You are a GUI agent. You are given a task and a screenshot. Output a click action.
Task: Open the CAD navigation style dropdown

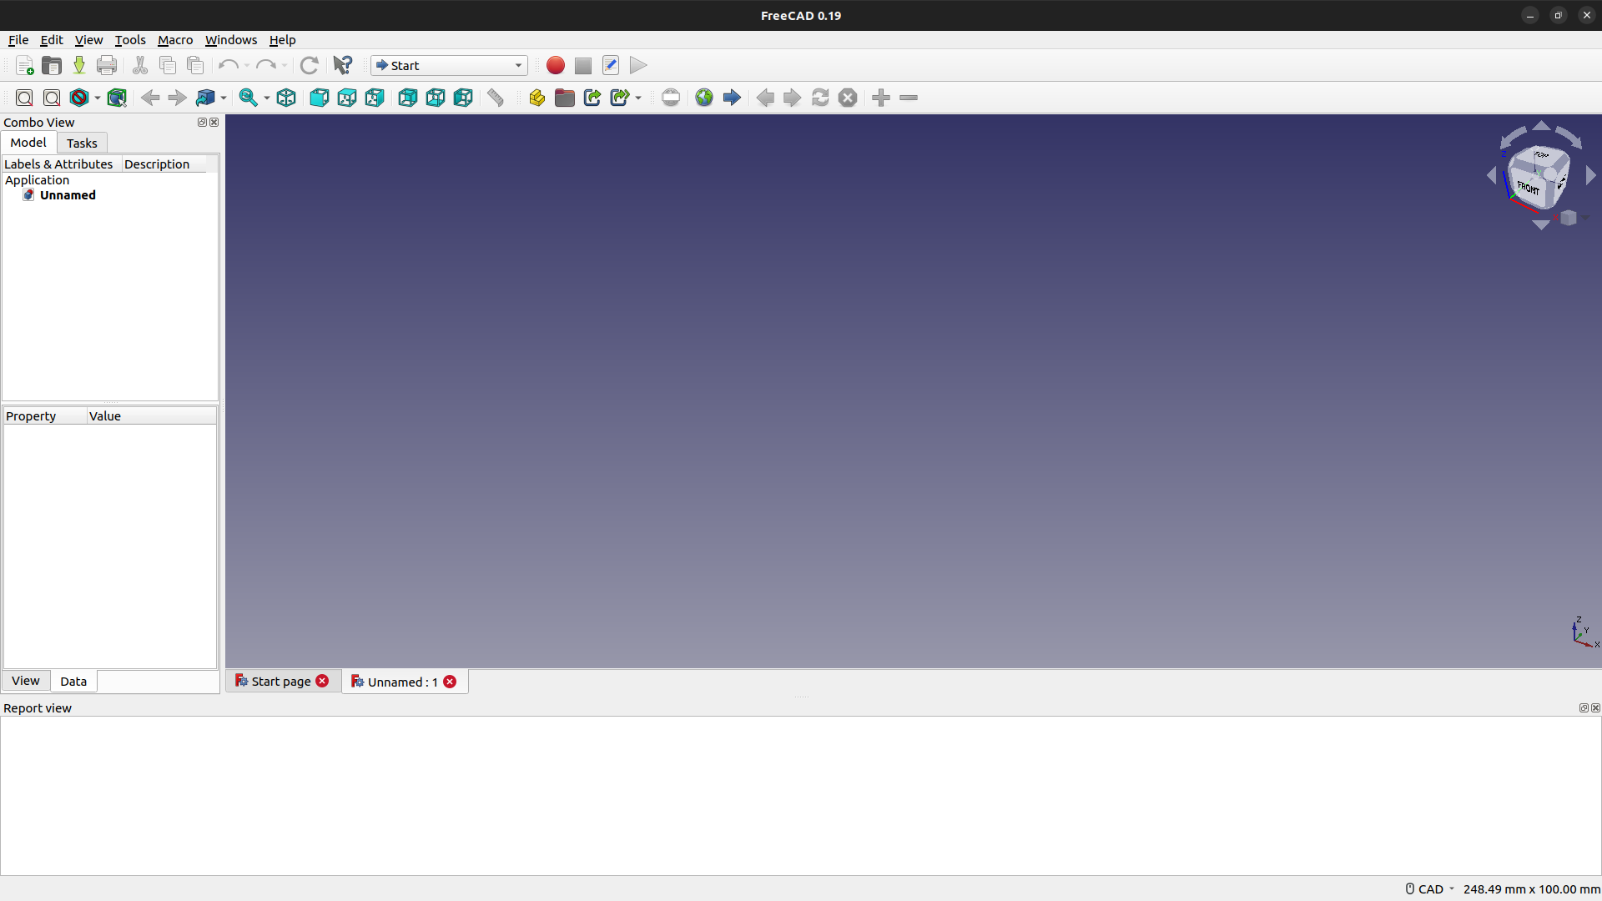point(1431,889)
